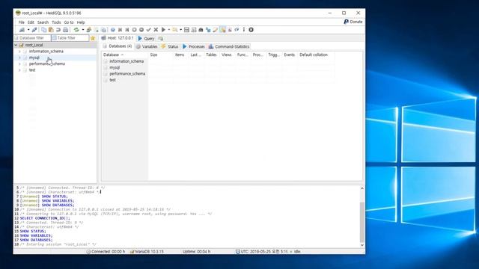This screenshot has height=269, width=479.
Task: Open the Go to menu
Action: [69, 22]
